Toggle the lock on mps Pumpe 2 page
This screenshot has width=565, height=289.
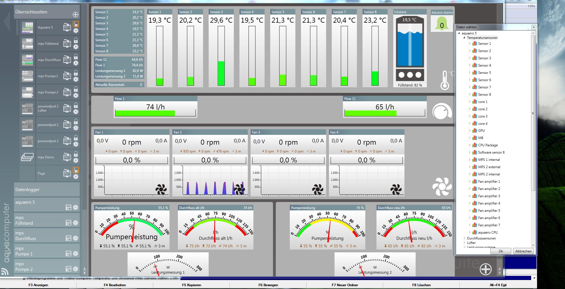[x=76, y=89]
